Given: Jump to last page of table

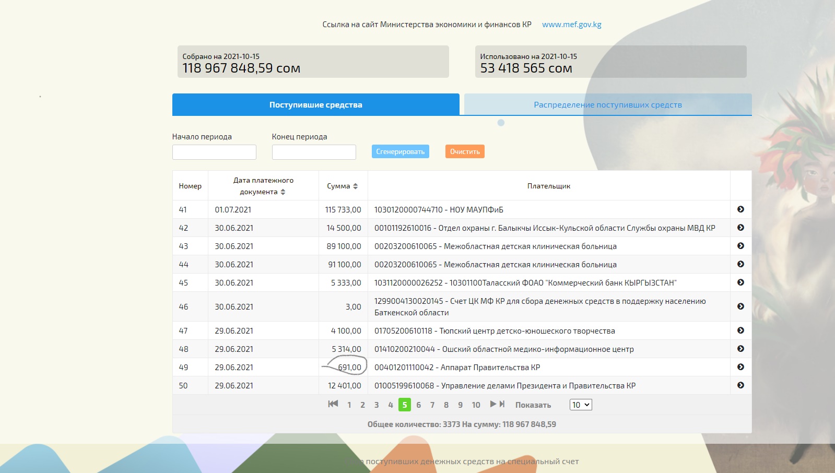Looking at the screenshot, I should pos(502,404).
